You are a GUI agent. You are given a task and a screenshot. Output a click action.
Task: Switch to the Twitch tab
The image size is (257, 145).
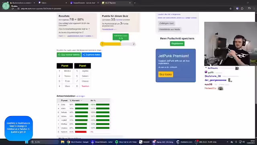point(53,3)
